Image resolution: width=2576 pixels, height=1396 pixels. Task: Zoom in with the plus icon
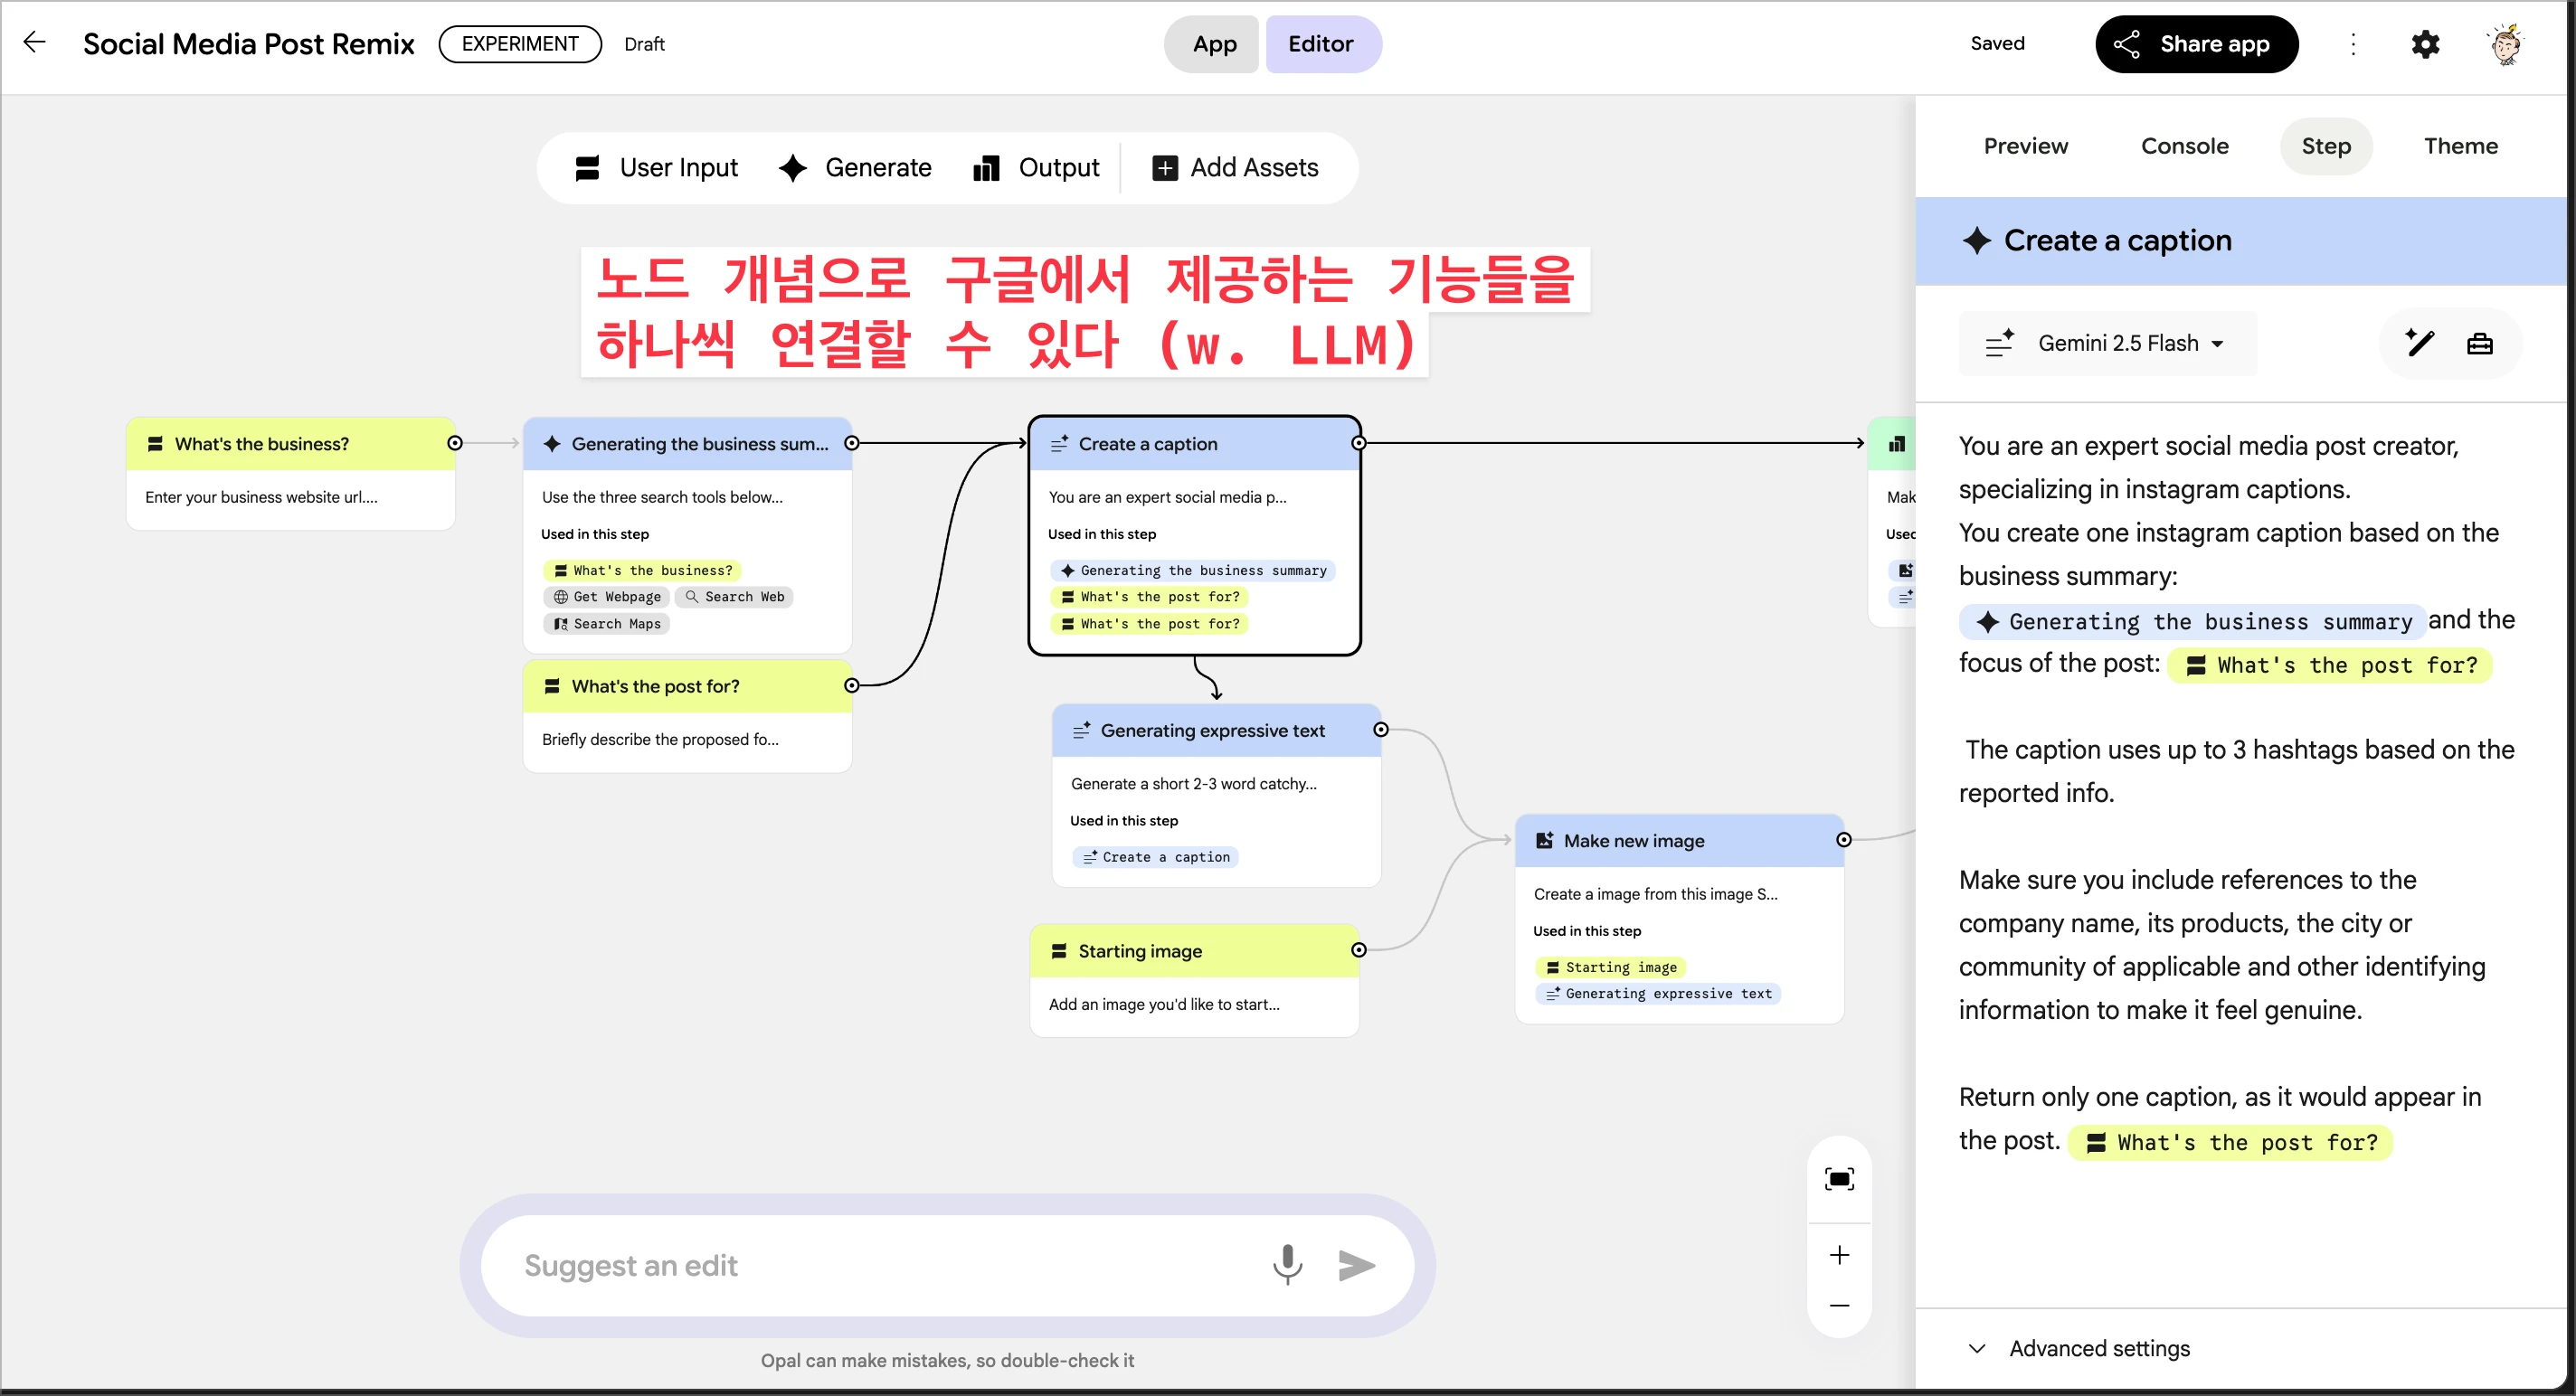1839,1255
